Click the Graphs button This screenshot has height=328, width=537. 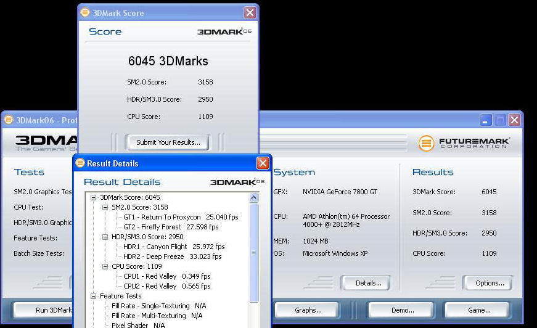[x=308, y=310]
